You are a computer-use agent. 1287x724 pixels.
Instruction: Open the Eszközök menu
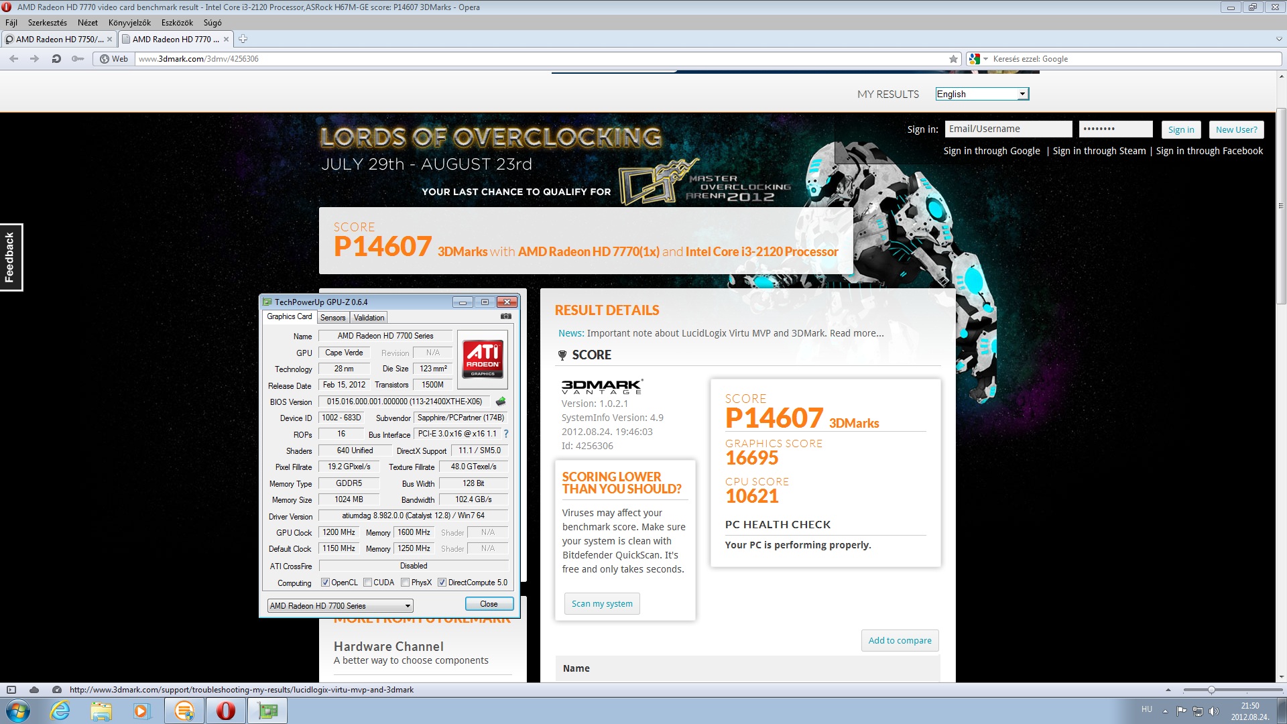177,23
